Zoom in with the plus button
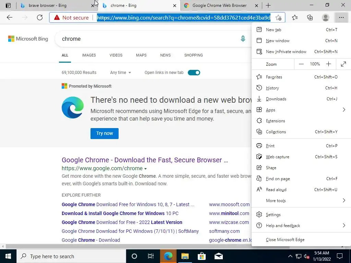The height and width of the screenshot is (263, 351). tap(328, 64)
